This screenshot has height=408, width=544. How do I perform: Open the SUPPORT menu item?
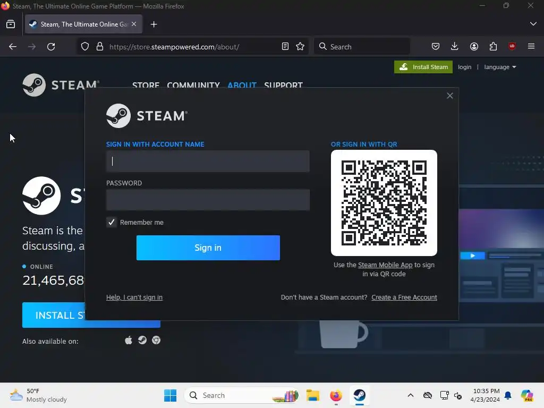click(x=284, y=85)
